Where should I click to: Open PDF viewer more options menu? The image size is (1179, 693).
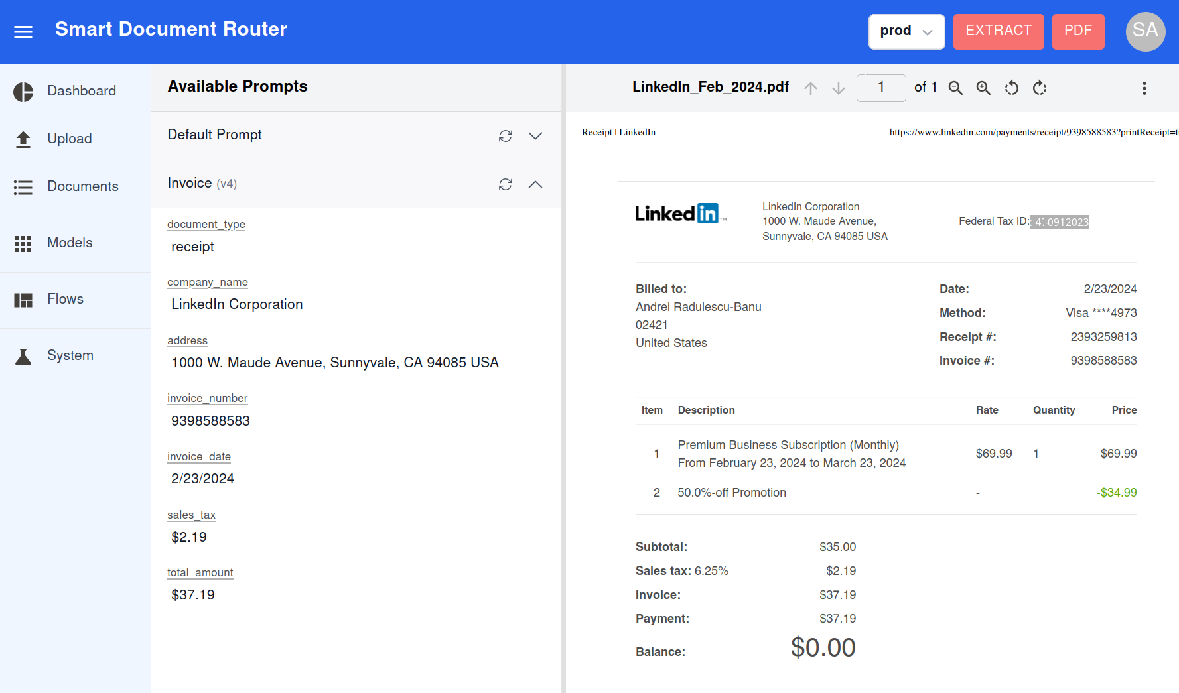(1144, 88)
